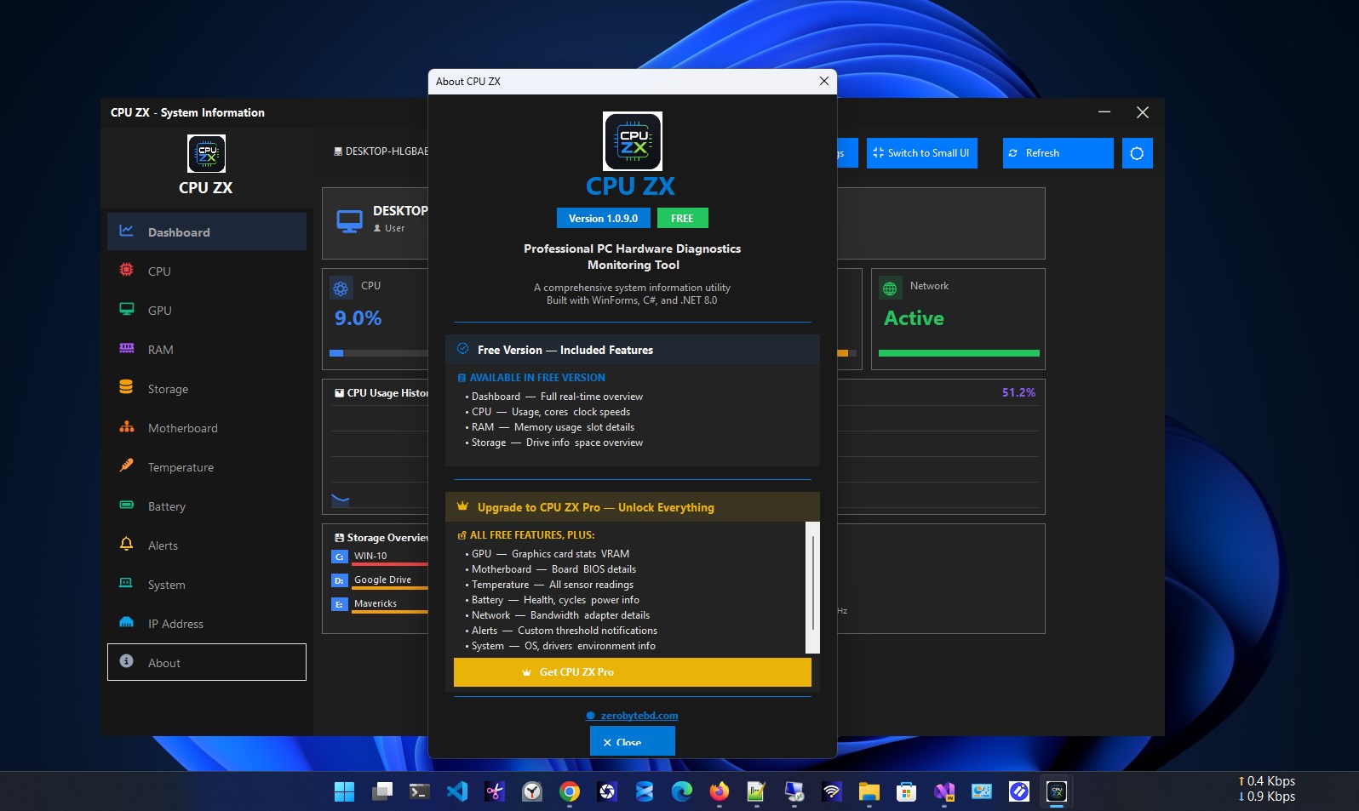
Task: Click the desktop monitor icon on DESKTOP card
Action: point(349,221)
